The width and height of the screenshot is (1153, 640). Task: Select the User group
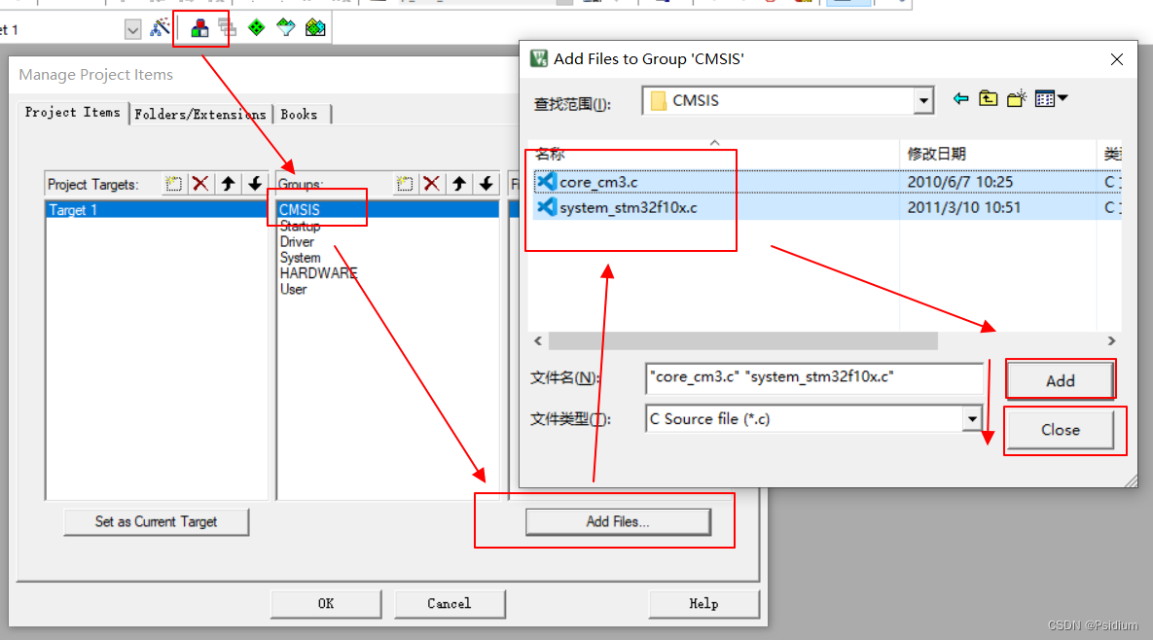point(294,290)
